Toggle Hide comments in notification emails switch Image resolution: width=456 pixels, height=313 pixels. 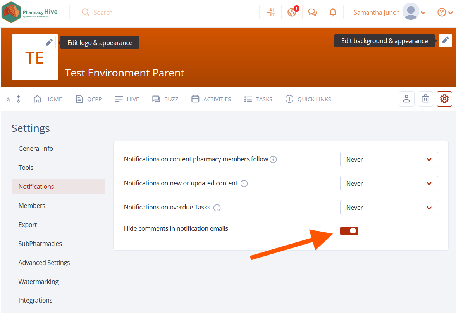(349, 231)
